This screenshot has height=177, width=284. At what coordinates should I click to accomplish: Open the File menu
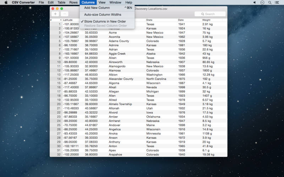click(41, 2)
